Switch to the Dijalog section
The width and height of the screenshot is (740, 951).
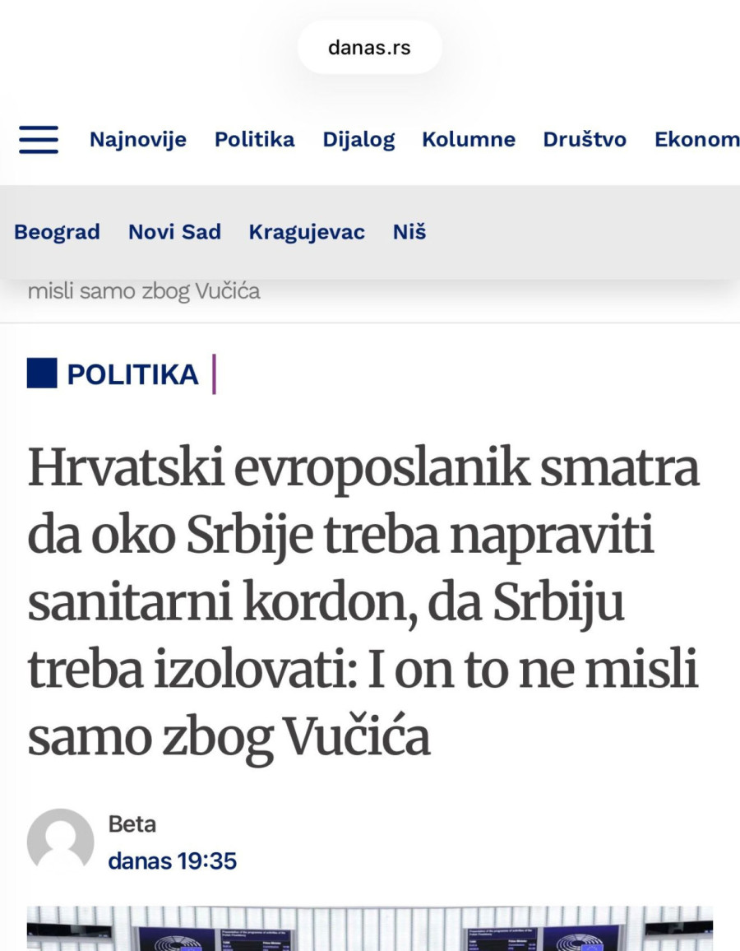(x=359, y=140)
